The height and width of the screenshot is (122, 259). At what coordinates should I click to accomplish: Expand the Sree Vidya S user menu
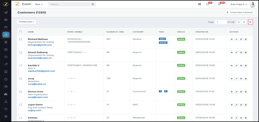click(238, 4)
